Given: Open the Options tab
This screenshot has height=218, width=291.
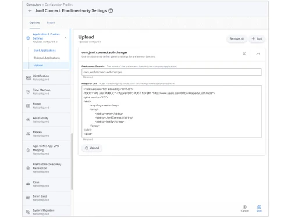Looking at the screenshot, I should point(34,23).
